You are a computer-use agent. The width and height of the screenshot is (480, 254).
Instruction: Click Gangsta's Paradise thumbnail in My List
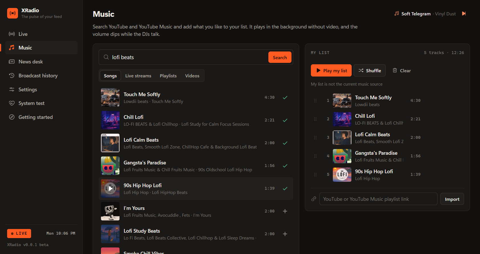pos(342,156)
